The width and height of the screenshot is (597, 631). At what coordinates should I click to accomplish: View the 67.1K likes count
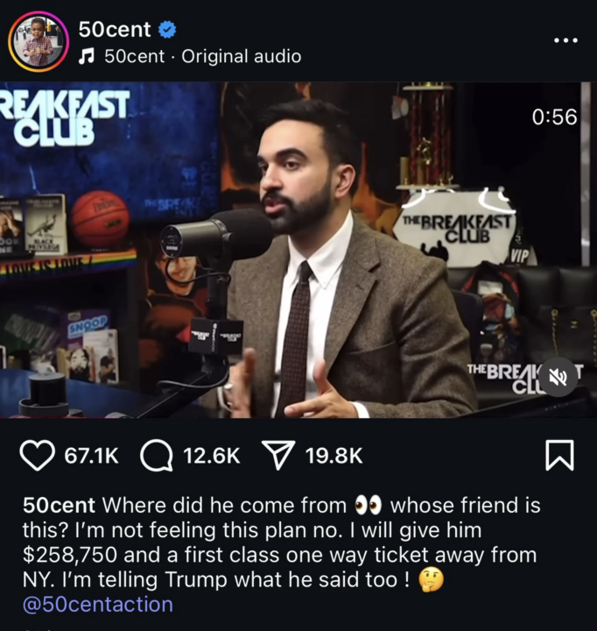tap(92, 456)
